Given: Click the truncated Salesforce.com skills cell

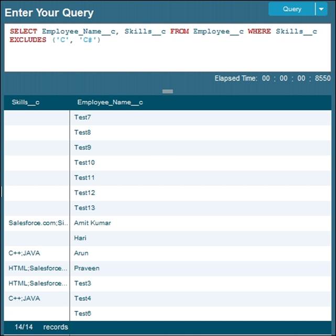Looking at the screenshot, I should (36, 223).
